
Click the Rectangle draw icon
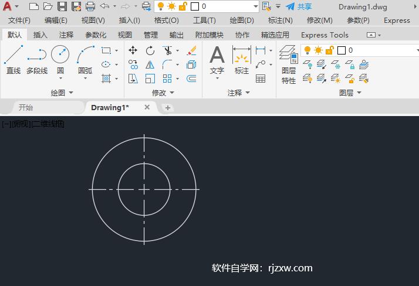point(106,50)
